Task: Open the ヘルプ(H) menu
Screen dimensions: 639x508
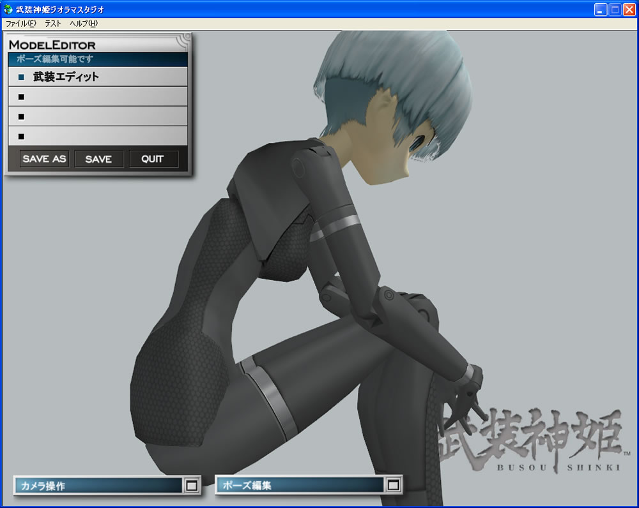Action: 84,24
